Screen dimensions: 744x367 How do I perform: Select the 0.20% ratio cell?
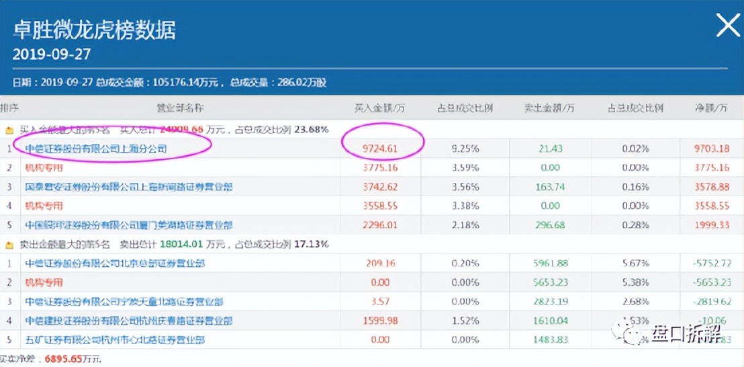[465, 263]
